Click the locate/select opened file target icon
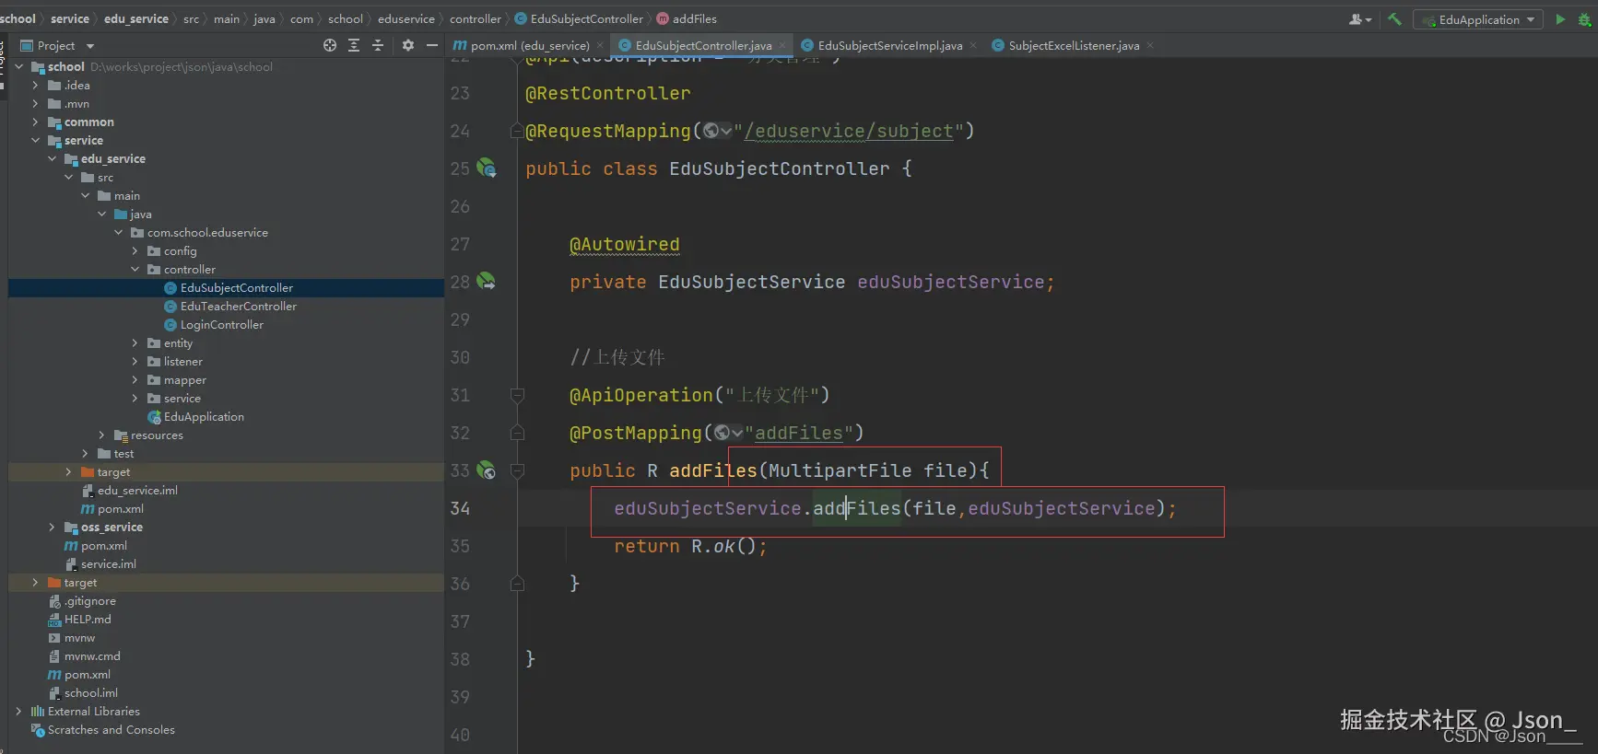Viewport: 1598px width, 754px height. click(330, 45)
